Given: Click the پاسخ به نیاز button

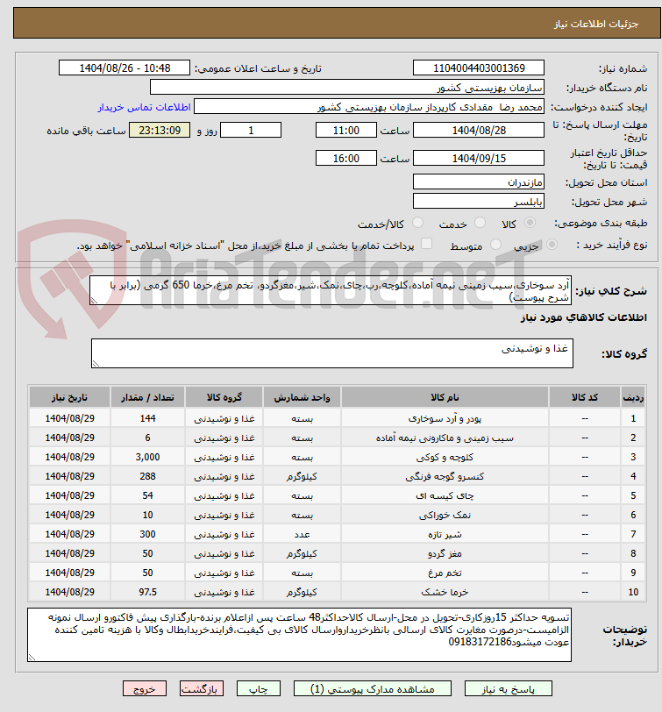Looking at the screenshot, I should (508, 689).
